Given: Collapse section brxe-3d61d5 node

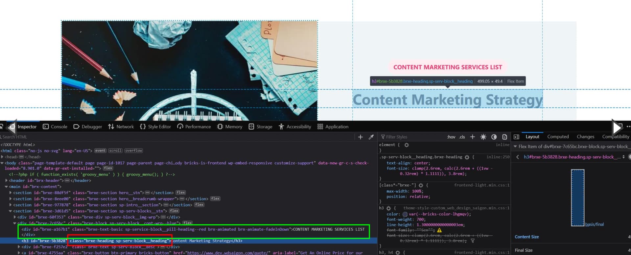Looking at the screenshot, I should click(x=11, y=211).
